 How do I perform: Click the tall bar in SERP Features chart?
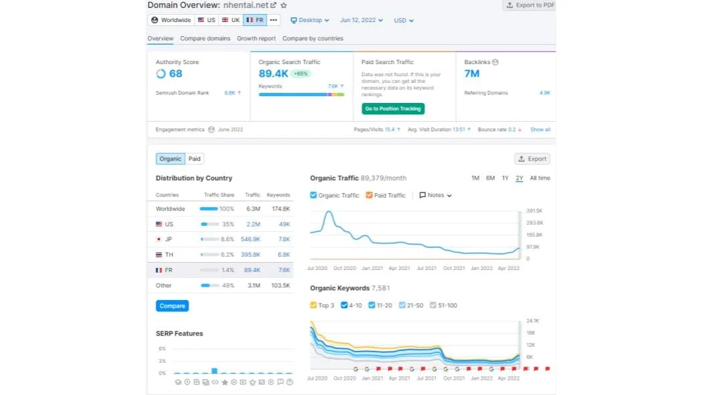pyautogui.click(x=215, y=371)
